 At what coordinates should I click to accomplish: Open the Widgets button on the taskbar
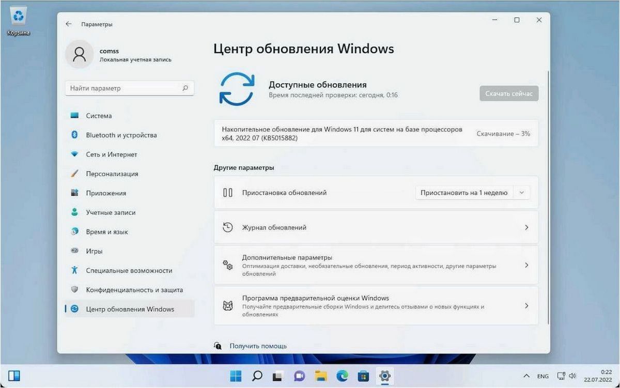(14, 375)
